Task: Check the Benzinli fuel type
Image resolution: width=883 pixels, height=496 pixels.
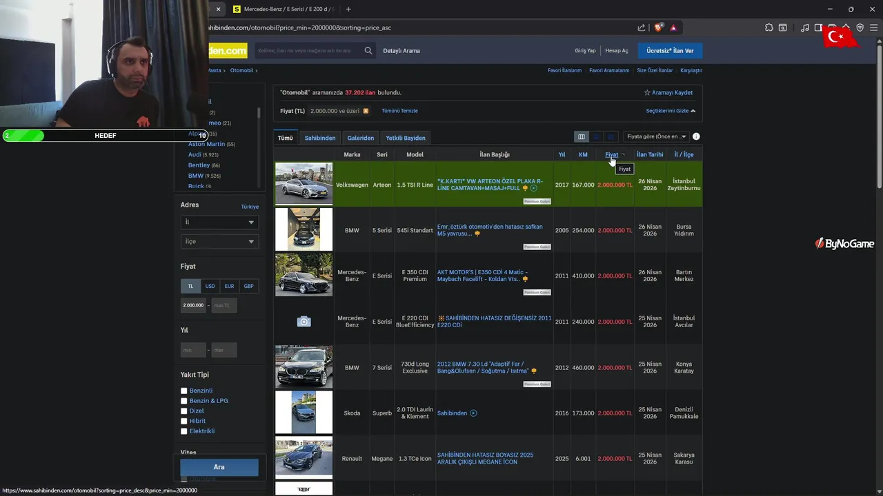Action: (x=184, y=391)
